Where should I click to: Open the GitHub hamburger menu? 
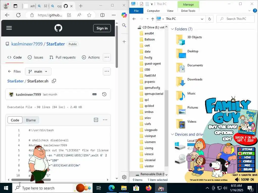pos(9,28)
